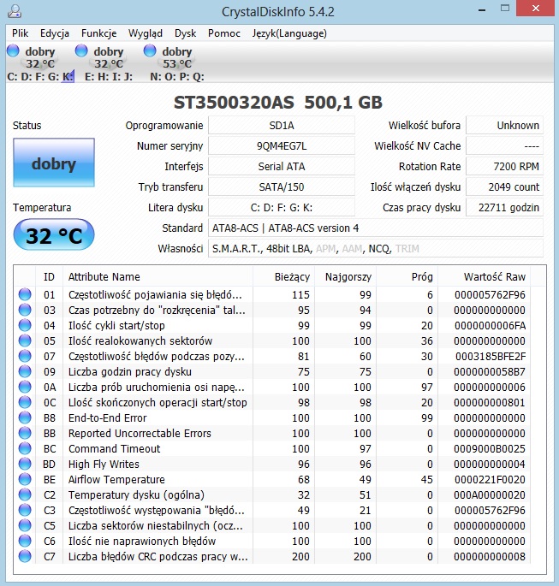Click the 22711 godzin working time field
Screen dimensions: 559x586
[x=504, y=207]
